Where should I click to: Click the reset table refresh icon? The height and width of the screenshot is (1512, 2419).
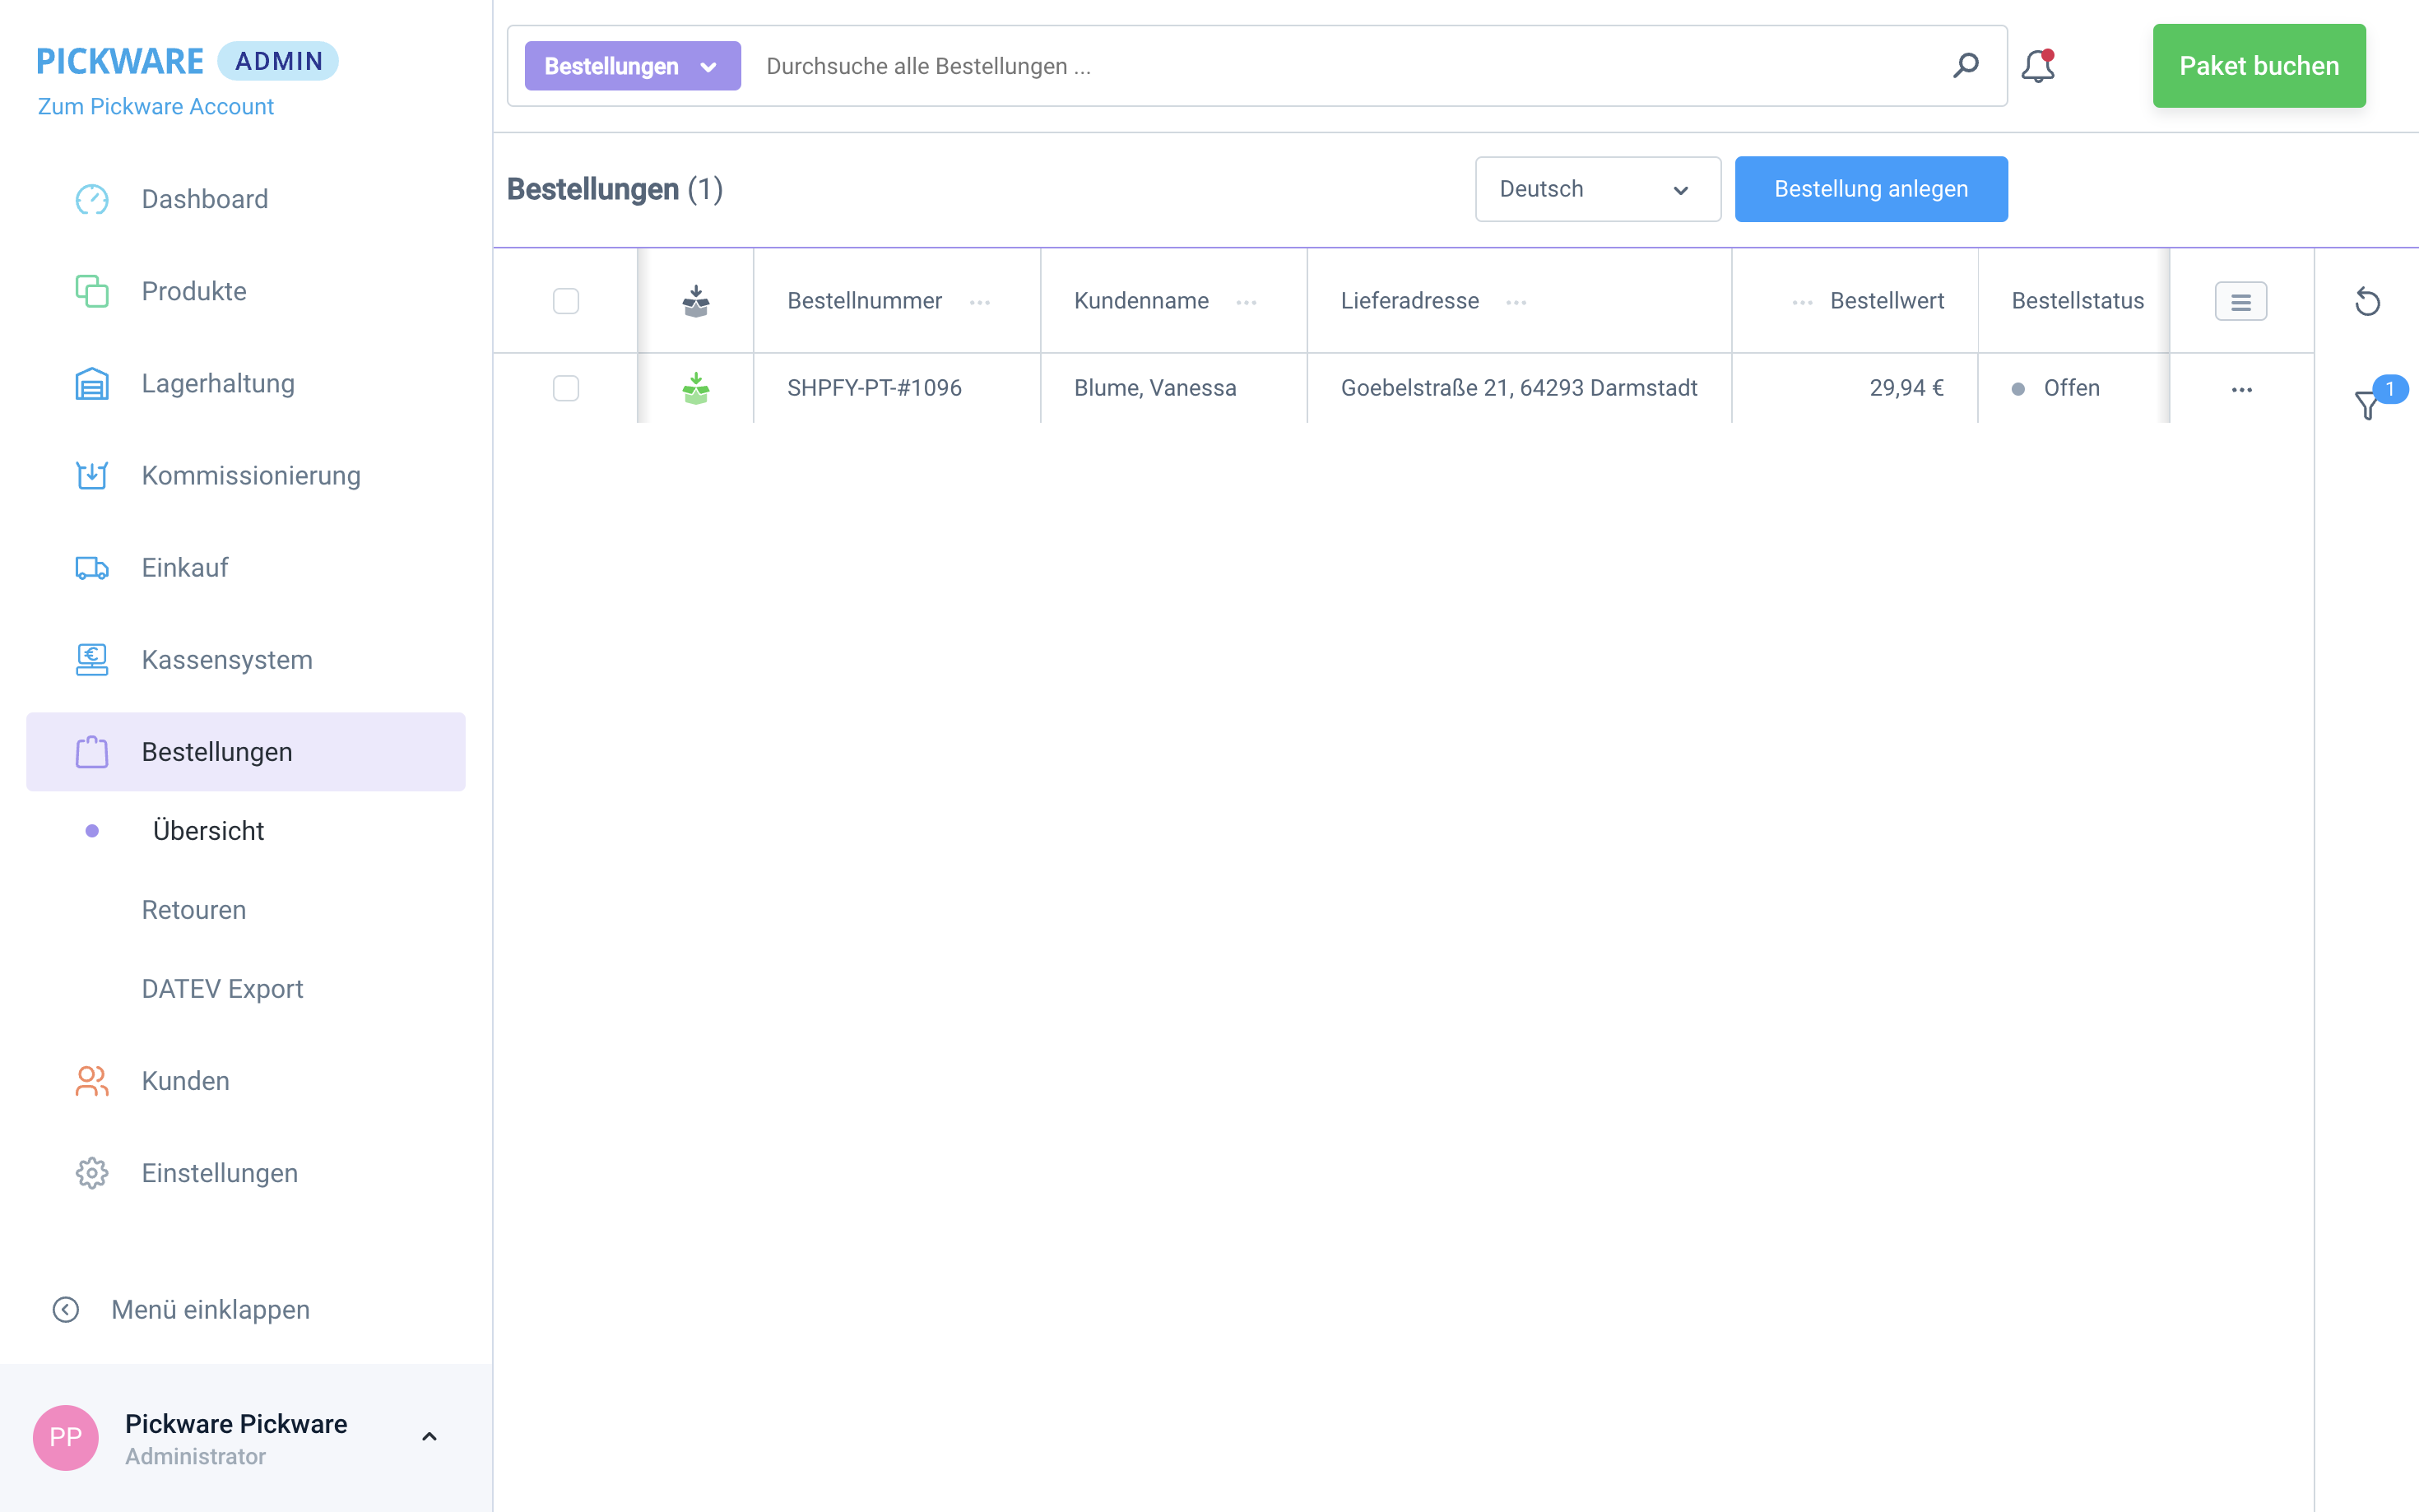click(2366, 301)
